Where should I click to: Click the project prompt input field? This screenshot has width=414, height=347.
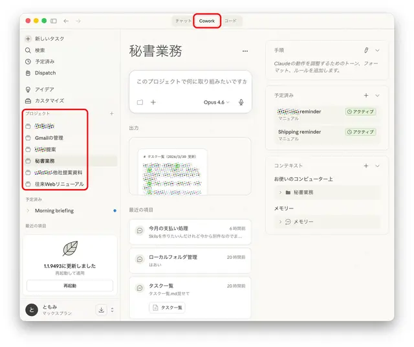coord(191,82)
